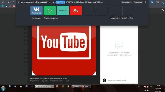Open Yandex home via the Я icon
Viewport: 165px width, 92px height.
8,2
